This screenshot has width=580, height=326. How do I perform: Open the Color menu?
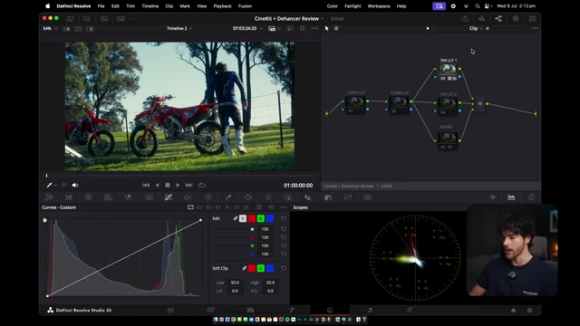(333, 6)
